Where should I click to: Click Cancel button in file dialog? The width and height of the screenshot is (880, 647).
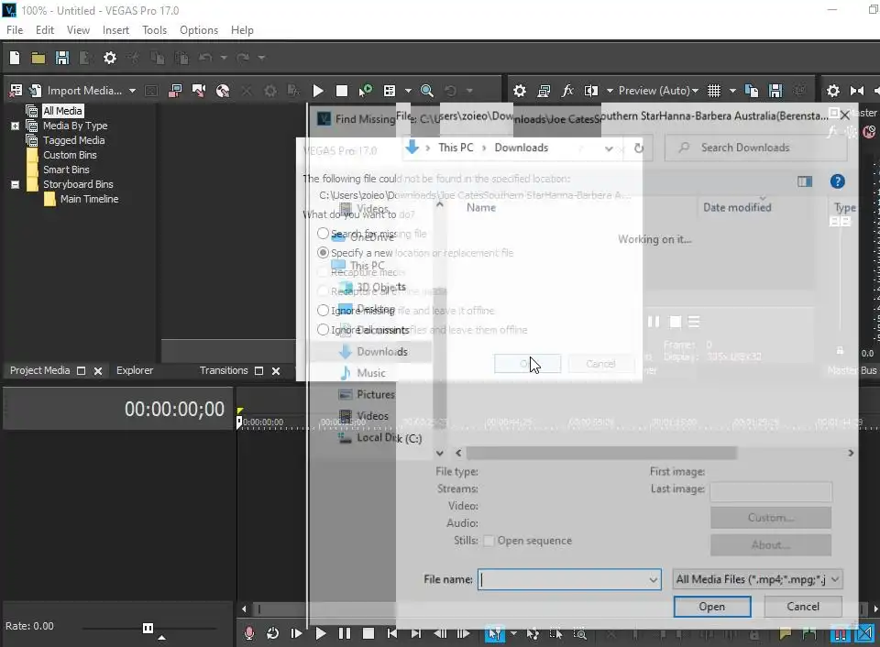coord(803,607)
